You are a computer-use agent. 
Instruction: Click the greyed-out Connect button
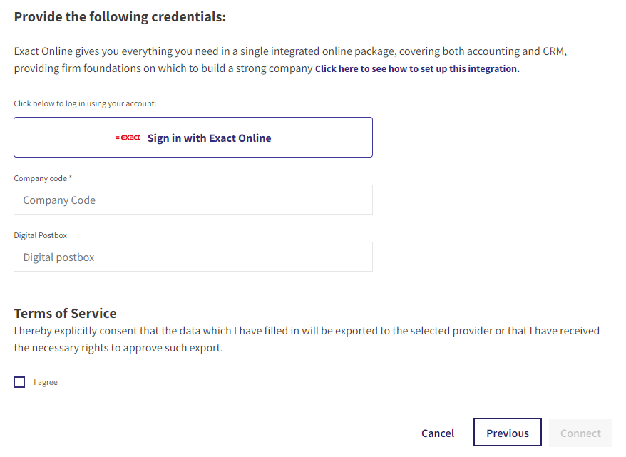coord(580,433)
